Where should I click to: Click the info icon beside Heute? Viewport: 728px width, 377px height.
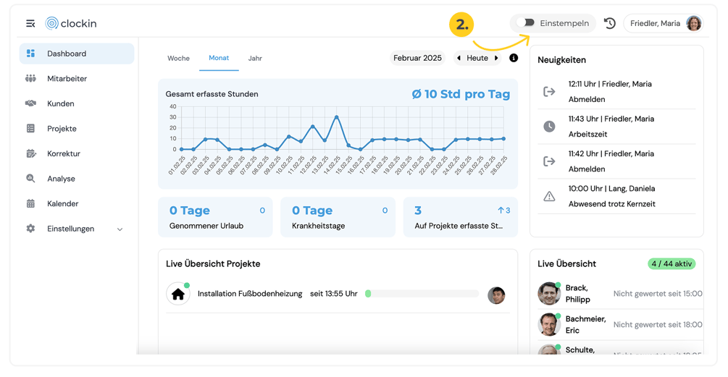click(514, 58)
